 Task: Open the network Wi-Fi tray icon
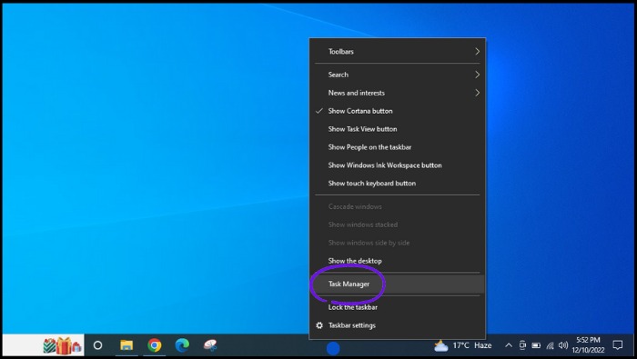(x=550, y=345)
